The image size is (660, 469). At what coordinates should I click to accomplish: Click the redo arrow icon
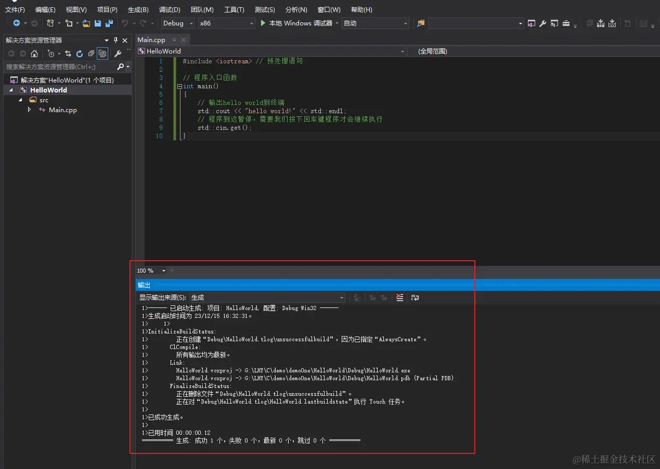pos(143,23)
